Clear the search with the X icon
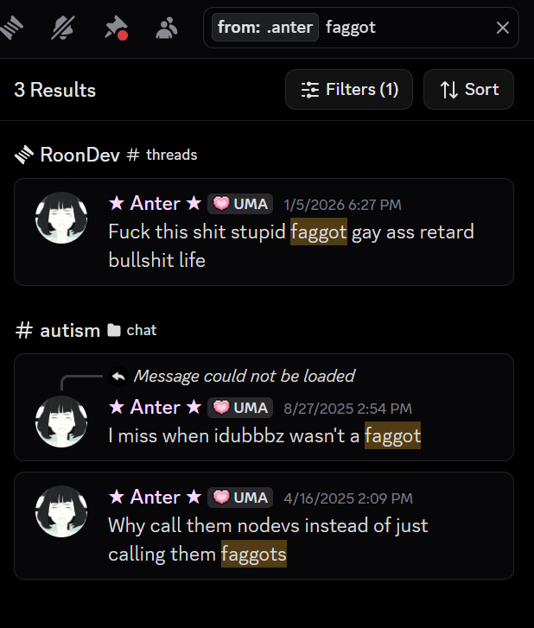The height and width of the screenshot is (628, 534). [502, 28]
